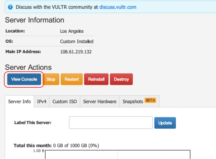The height and width of the screenshot is (159, 216).
Task: Click the main IP address 108.61.219.132
Action: coord(76,52)
